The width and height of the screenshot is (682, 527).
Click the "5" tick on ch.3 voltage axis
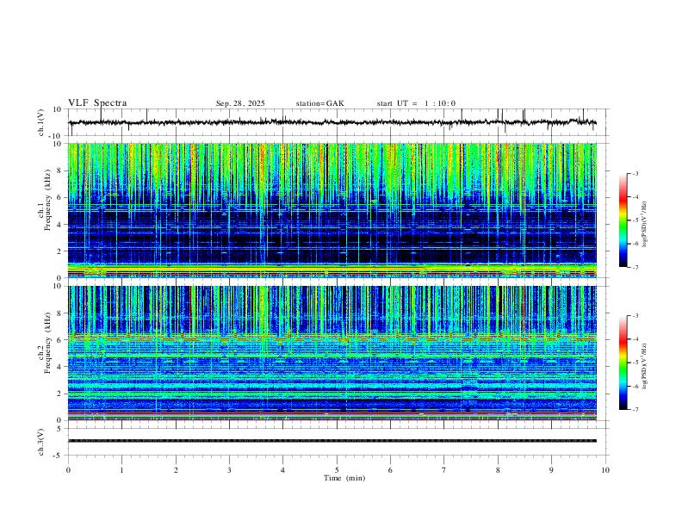click(59, 429)
